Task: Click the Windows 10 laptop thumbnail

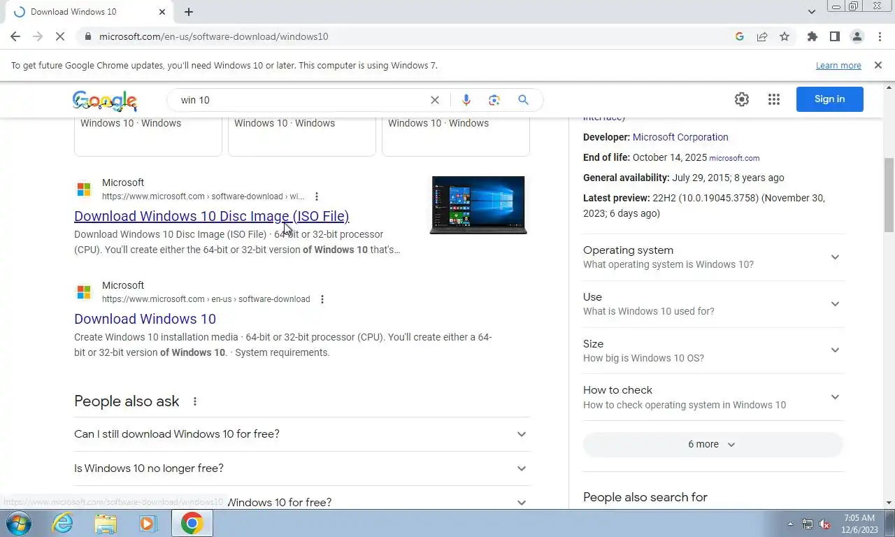Action: coord(478,205)
